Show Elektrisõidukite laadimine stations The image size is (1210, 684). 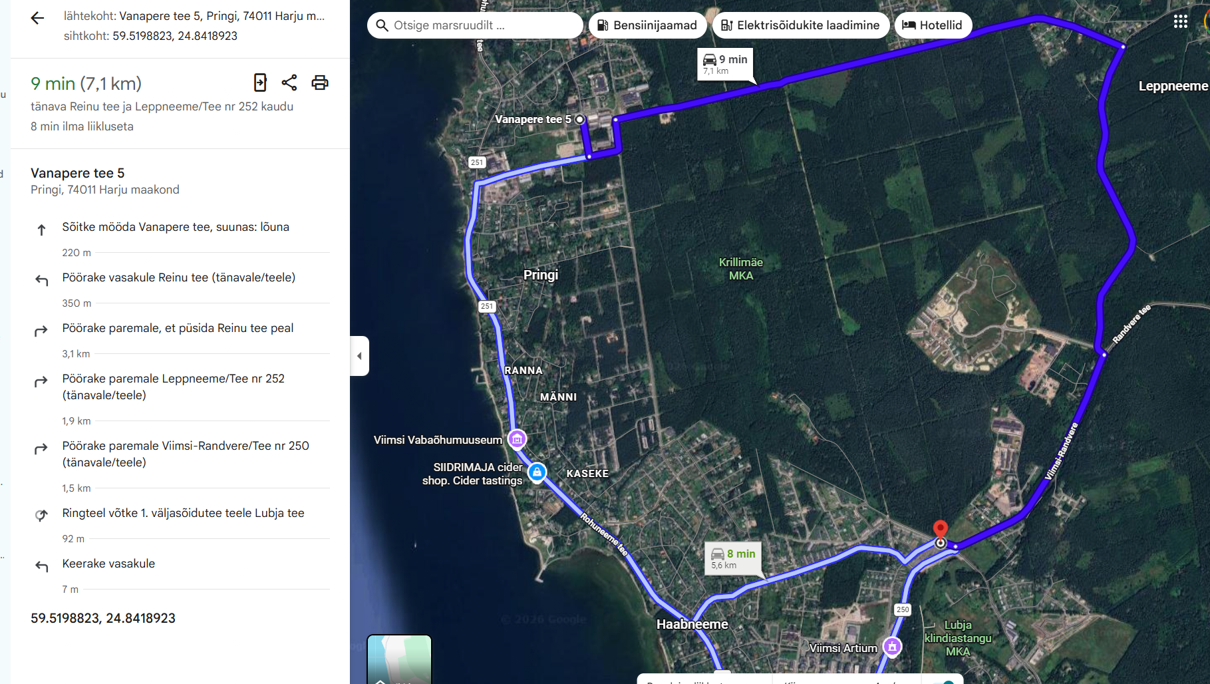[x=800, y=25]
